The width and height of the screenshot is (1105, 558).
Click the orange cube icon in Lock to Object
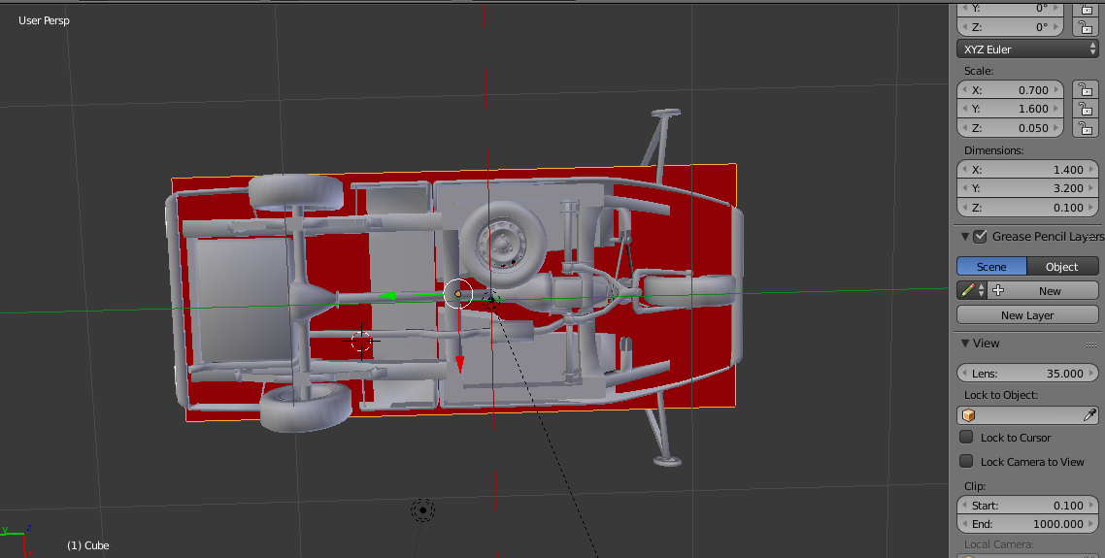point(969,415)
